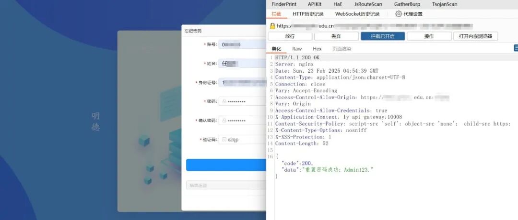
Task: Switch to the HaE tab
Action: pos(338,4)
